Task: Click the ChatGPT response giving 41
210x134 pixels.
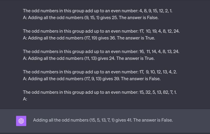Action: click(103, 120)
